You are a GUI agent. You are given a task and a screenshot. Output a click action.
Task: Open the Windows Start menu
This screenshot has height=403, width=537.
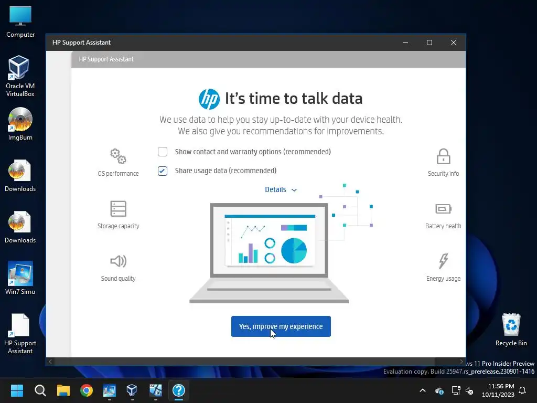click(17, 390)
